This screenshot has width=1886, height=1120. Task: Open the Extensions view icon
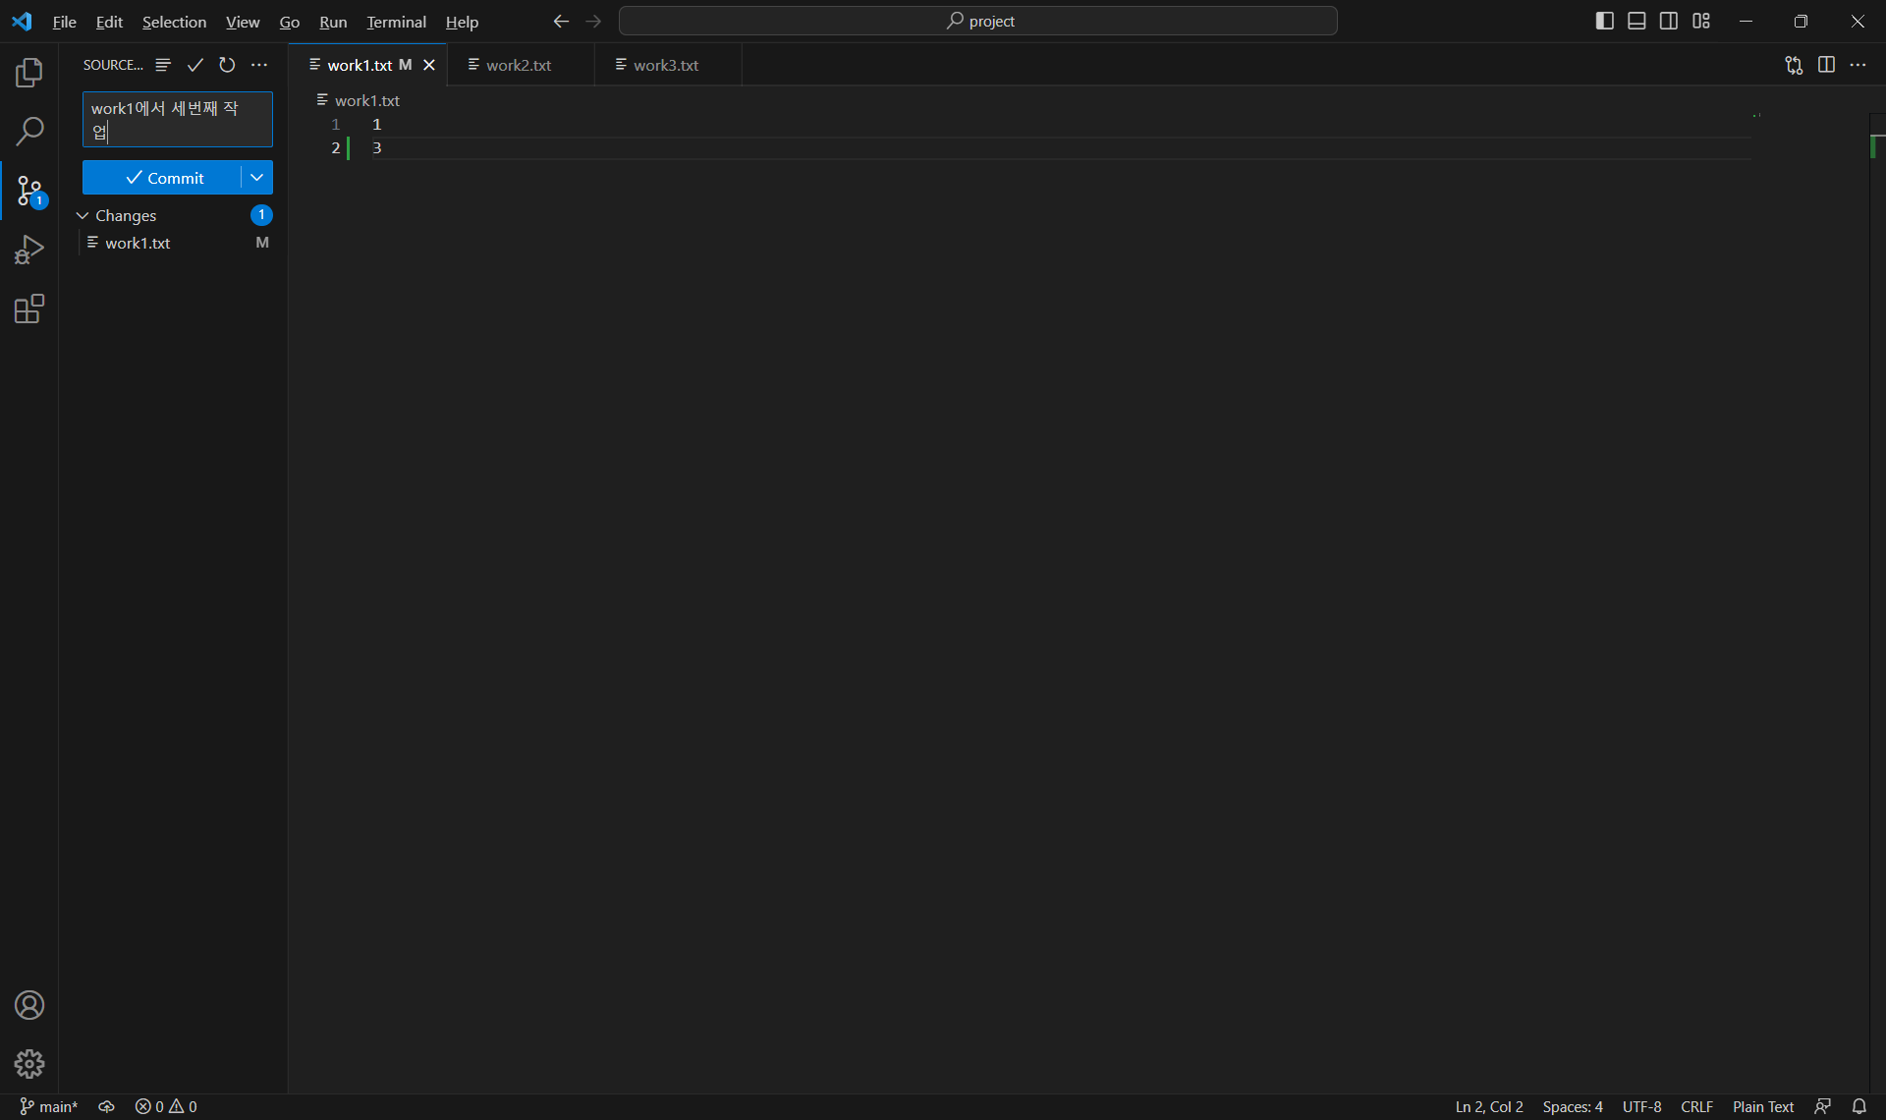(29, 309)
